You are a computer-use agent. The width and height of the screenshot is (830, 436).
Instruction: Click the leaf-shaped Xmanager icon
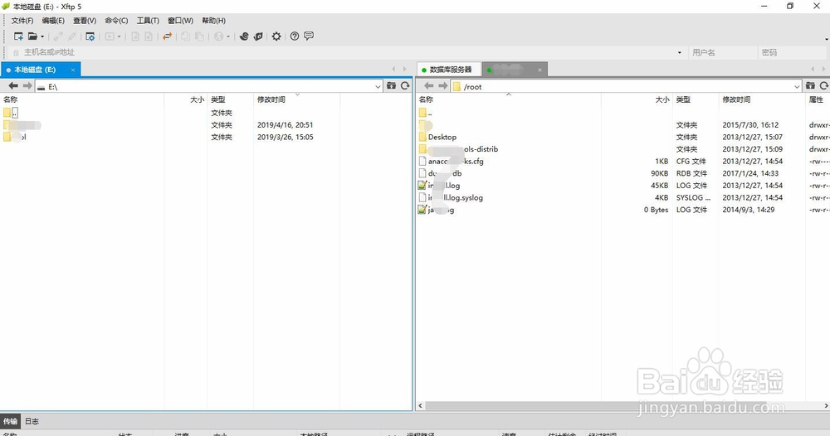tap(258, 36)
